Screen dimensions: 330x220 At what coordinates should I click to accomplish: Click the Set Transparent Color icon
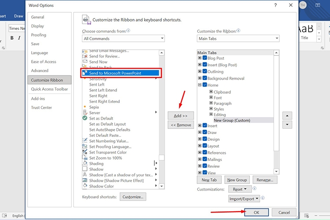[x=85, y=152]
